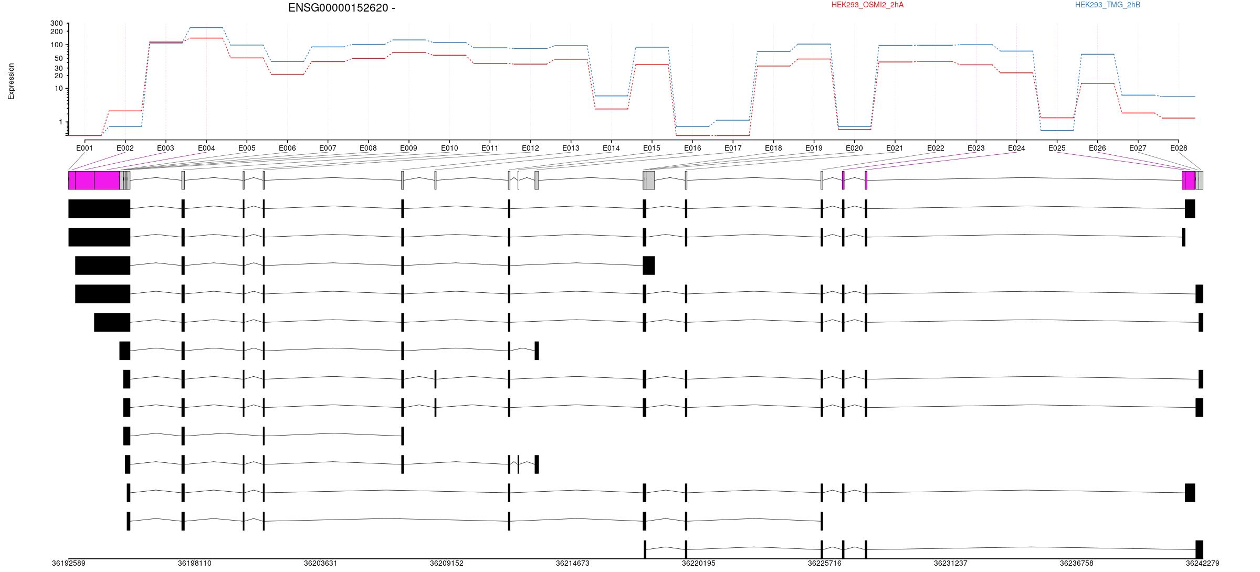
Task: Click exon label E017
Action: (733, 148)
